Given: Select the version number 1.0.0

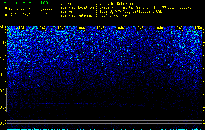Looking at the screenshot, I should 44,3.
